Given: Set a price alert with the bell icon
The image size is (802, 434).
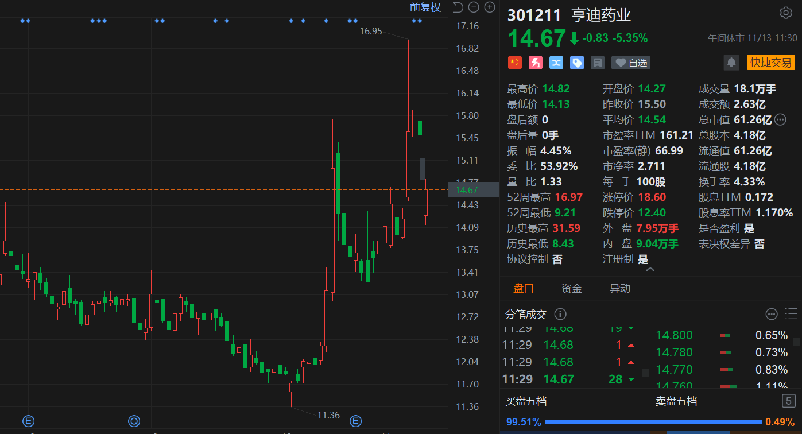Looking at the screenshot, I should (x=731, y=63).
